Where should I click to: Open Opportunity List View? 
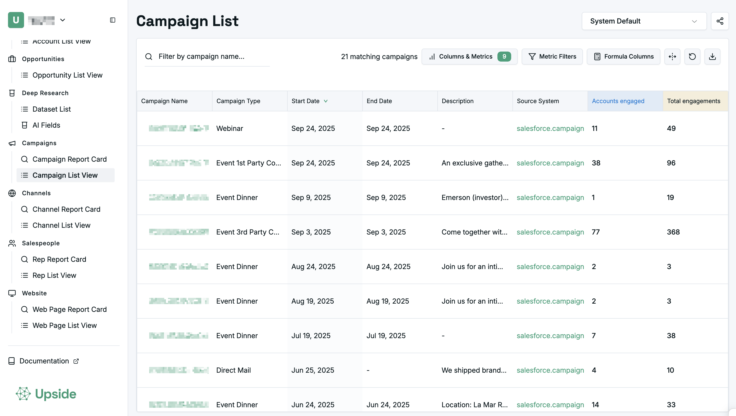[67, 75]
